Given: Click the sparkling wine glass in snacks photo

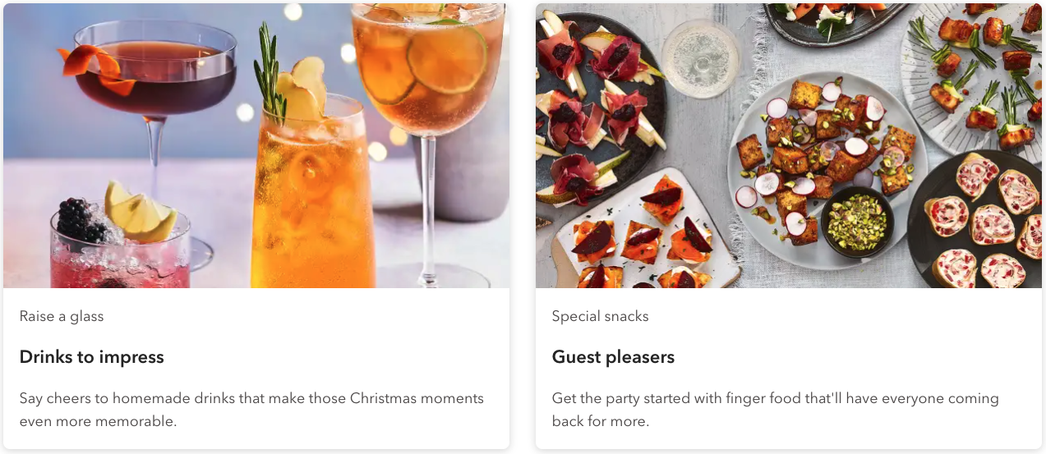Looking at the screenshot, I should 701,59.
